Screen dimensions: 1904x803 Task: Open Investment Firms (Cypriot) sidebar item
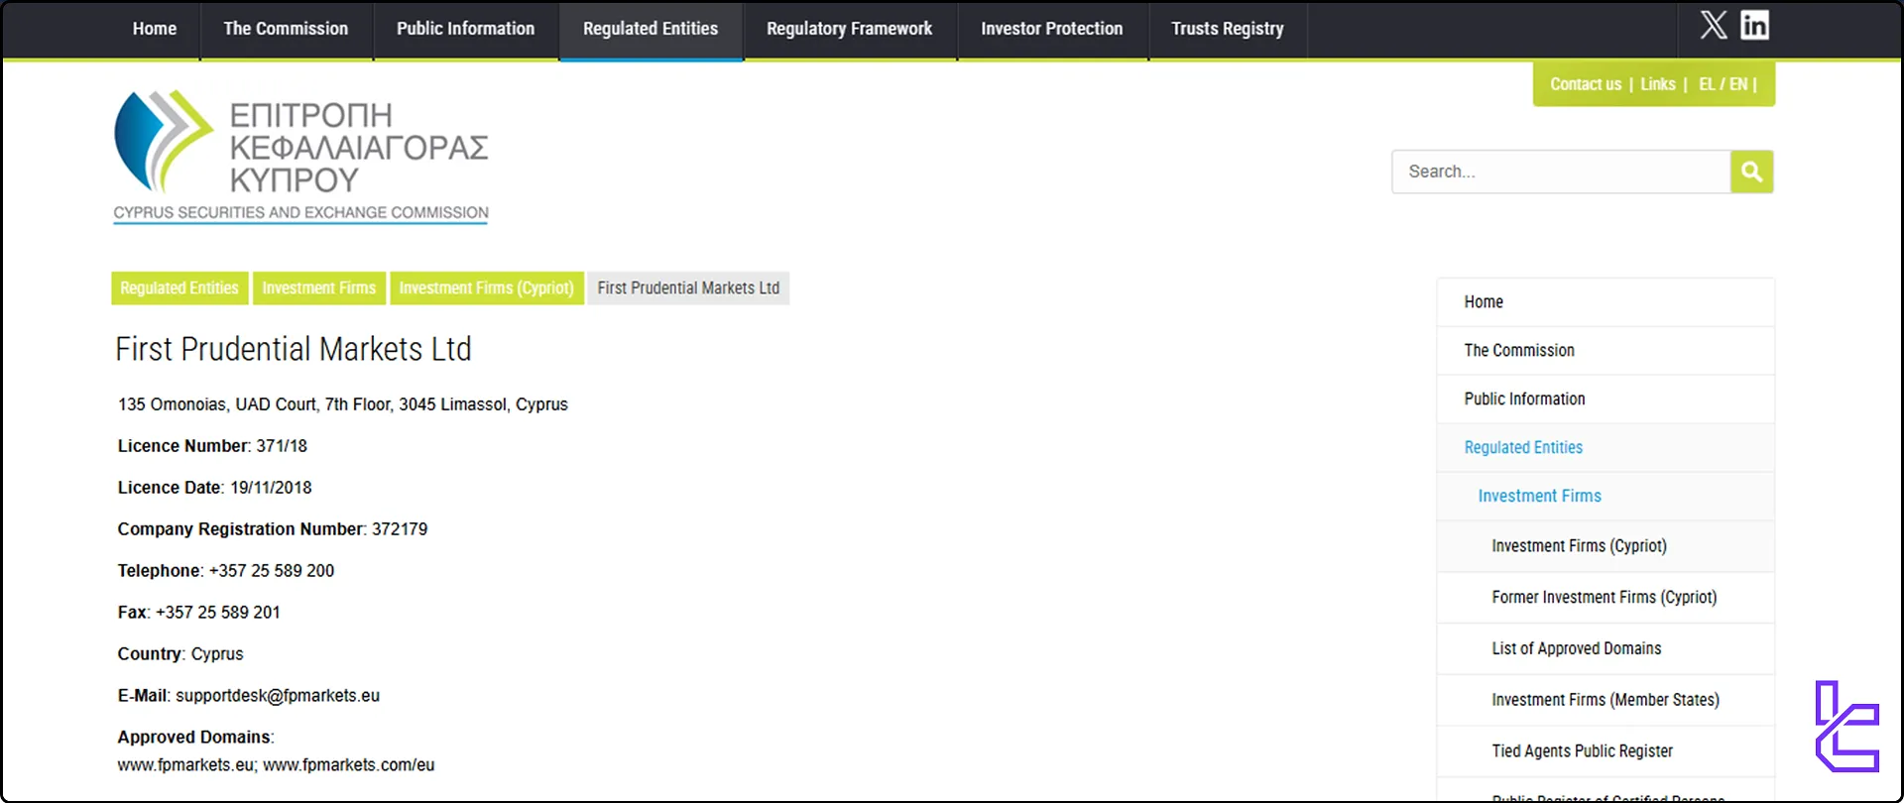pyautogui.click(x=1606, y=546)
